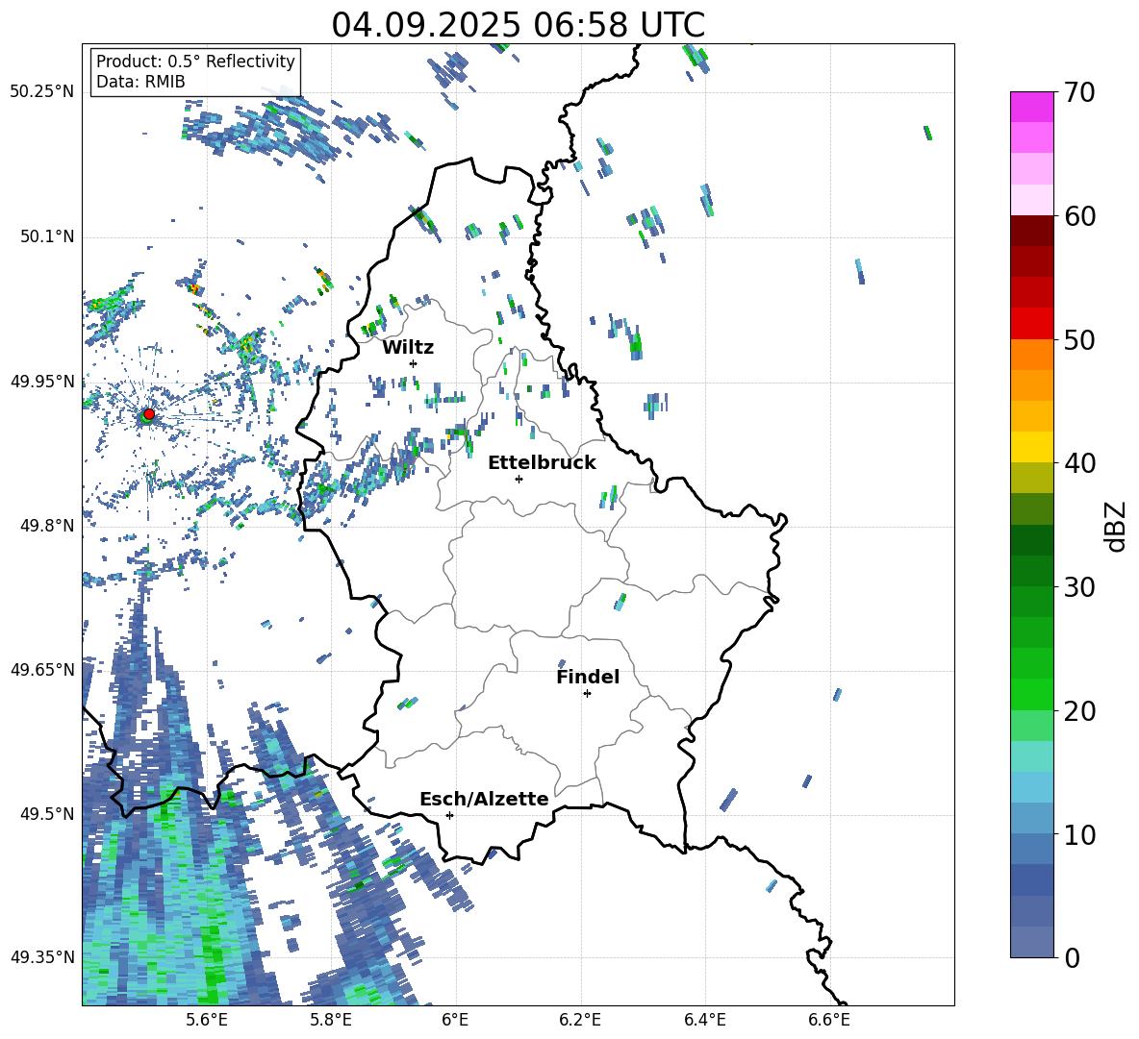
Task: Click the 49.95°N latitude tick label
Action: click(x=42, y=382)
